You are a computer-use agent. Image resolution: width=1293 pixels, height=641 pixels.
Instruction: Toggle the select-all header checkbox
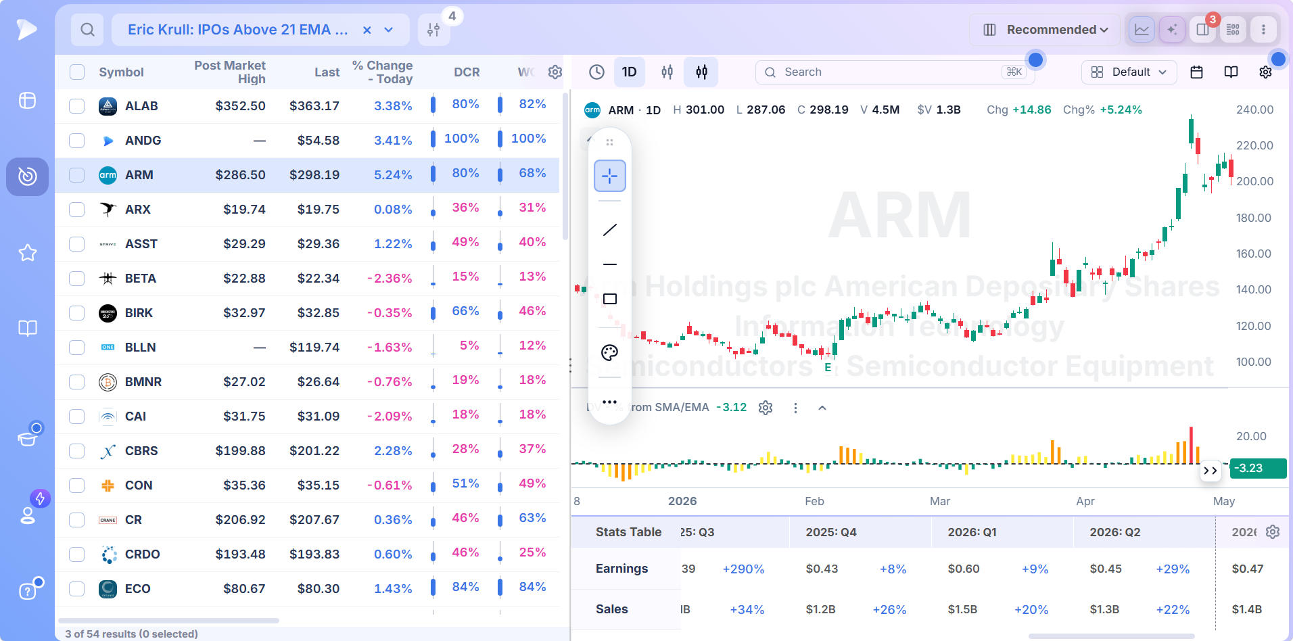(x=77, y=72)
